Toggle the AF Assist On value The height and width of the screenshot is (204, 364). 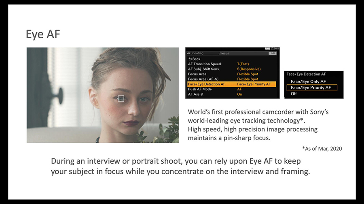click(239, 94)
